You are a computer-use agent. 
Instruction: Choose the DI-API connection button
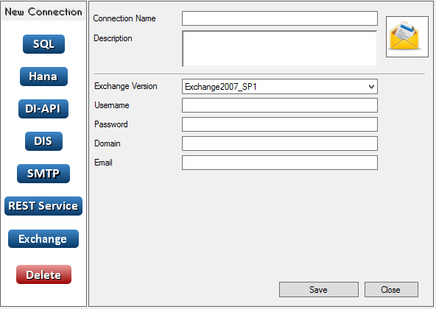[43, 109]
